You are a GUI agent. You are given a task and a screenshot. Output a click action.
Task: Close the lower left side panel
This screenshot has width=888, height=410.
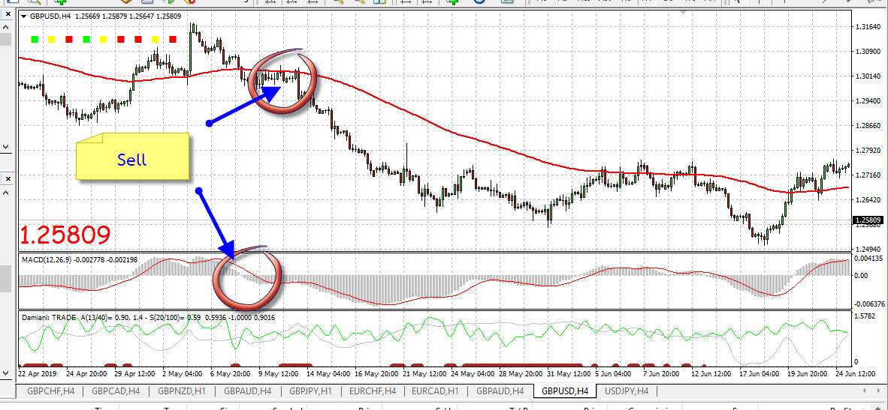pyautogui.click(x=7, y=178)
